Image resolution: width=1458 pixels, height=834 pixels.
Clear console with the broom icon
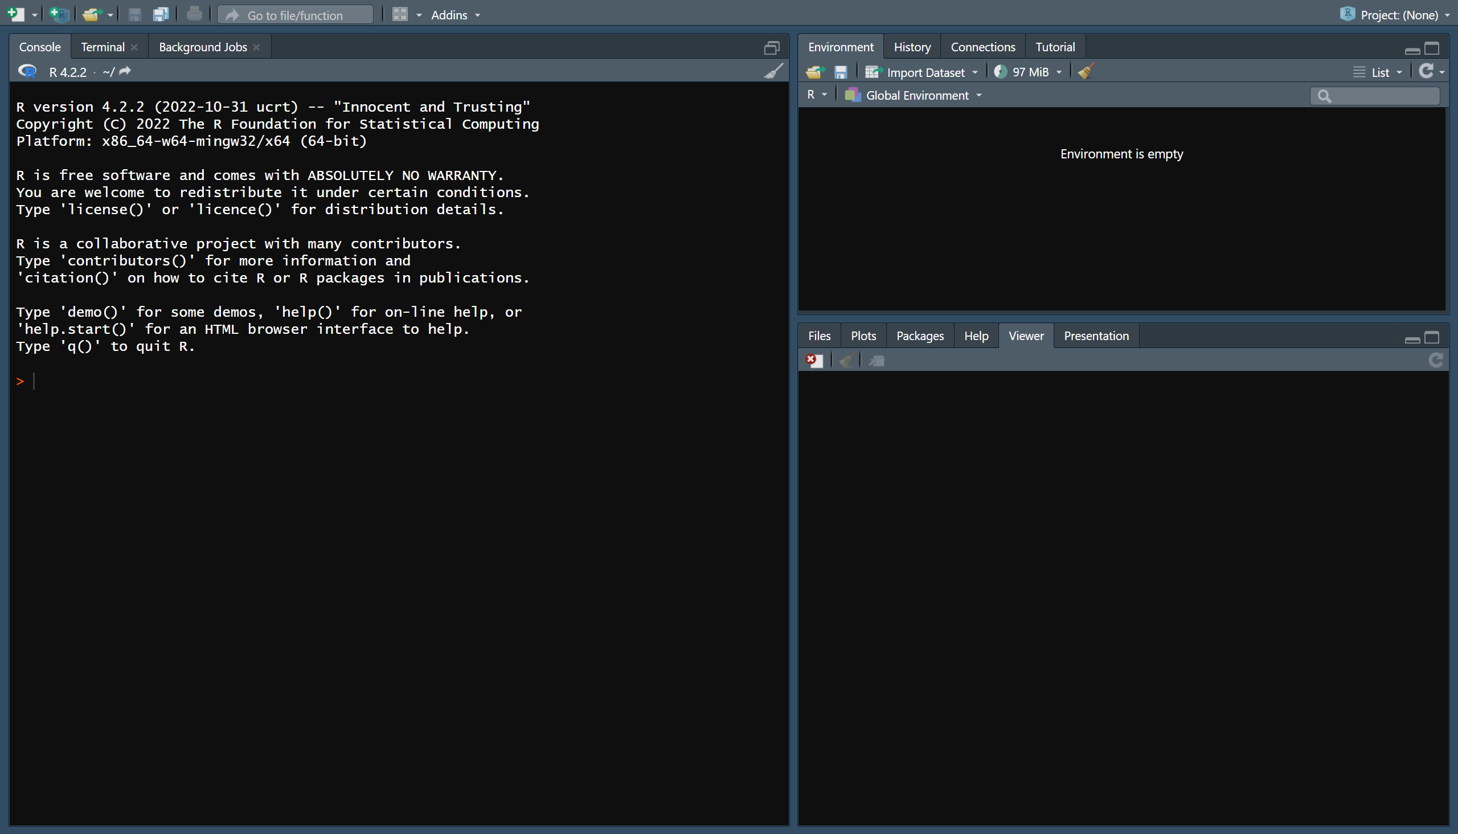(x=773, y=72)
